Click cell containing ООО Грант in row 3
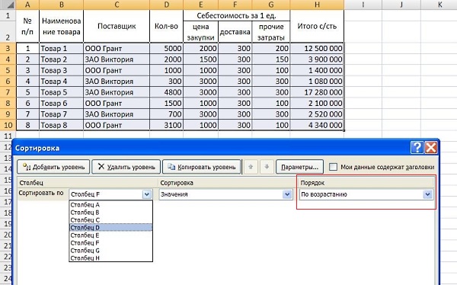 pos(117,49)
